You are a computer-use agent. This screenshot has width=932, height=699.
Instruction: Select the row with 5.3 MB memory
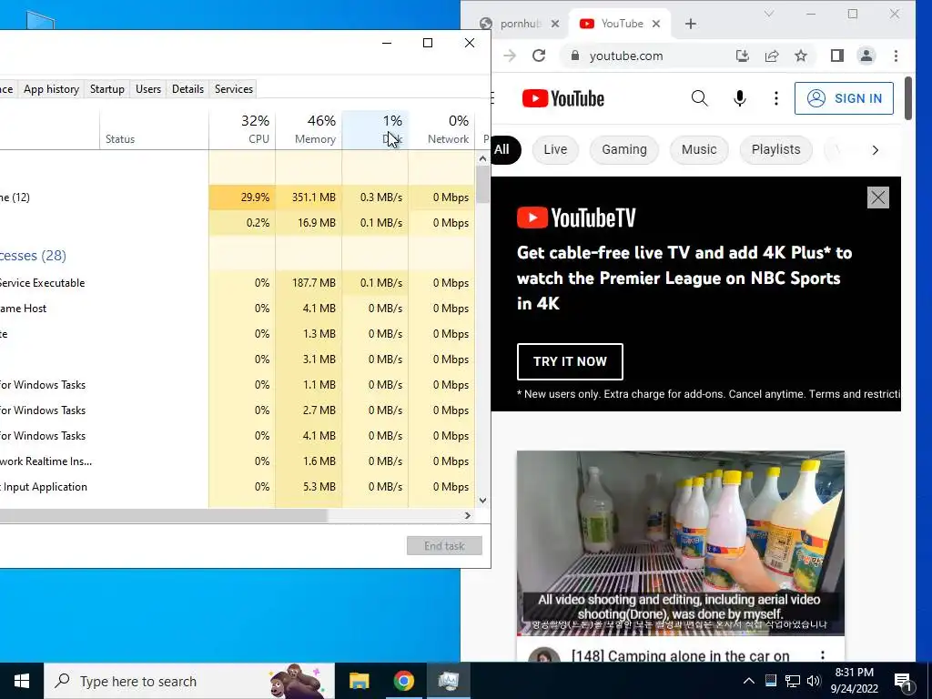coord(238,487)
